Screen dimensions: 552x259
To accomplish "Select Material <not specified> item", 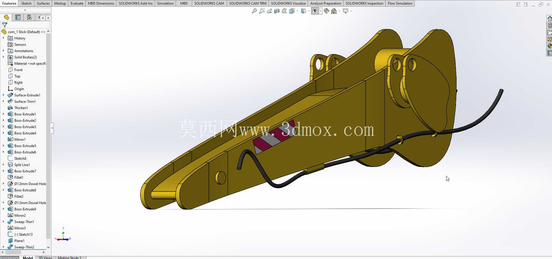I will [27, 64].
